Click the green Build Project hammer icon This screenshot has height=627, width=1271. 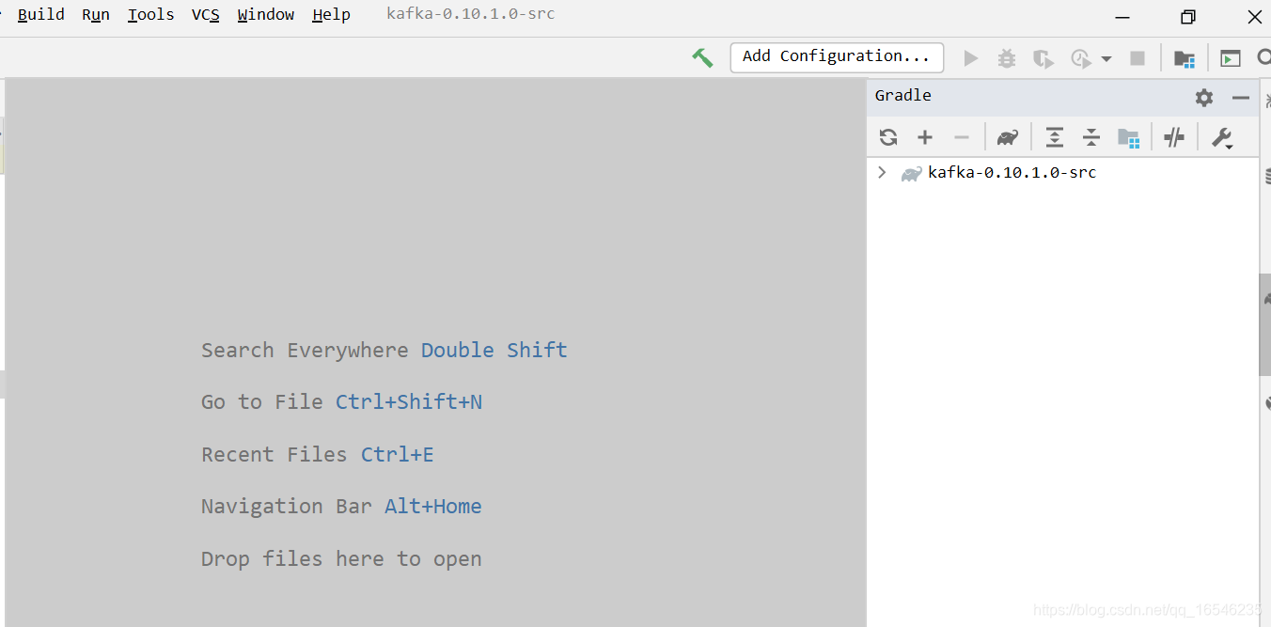tap(702, 57)
